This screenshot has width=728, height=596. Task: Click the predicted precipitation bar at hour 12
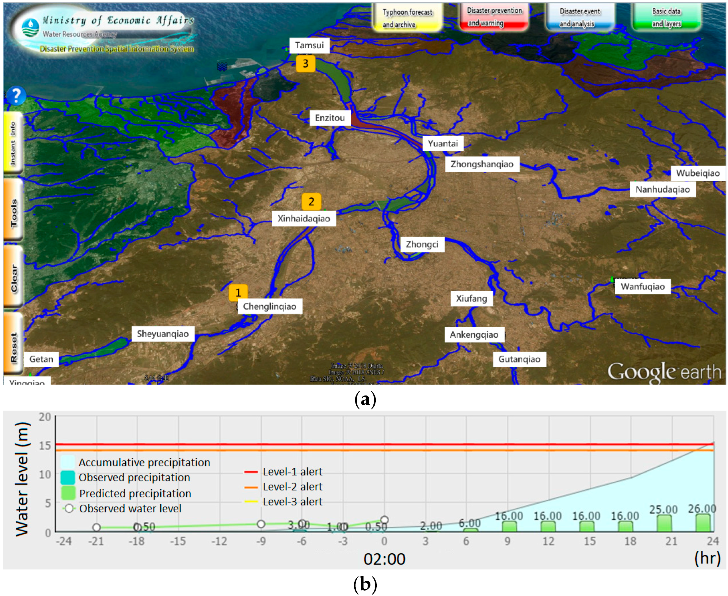548,527
